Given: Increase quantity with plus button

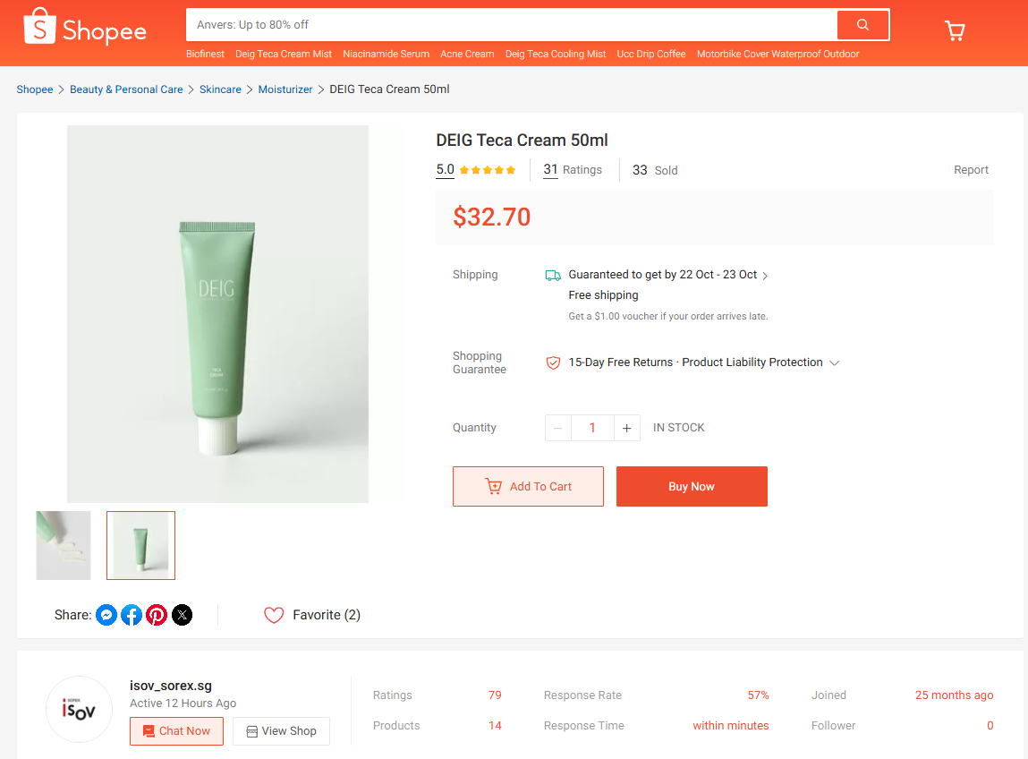Looking at the screenshot, I should [627, 428].
